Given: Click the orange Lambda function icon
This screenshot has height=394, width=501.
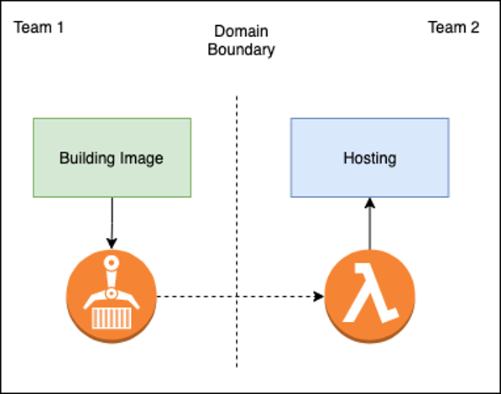Looking at the screenshot, I should 370,296.
